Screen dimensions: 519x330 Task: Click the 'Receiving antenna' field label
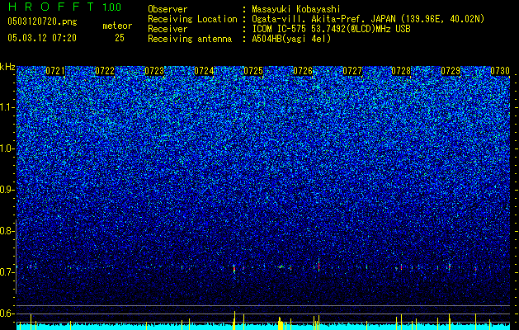point(190,39)
